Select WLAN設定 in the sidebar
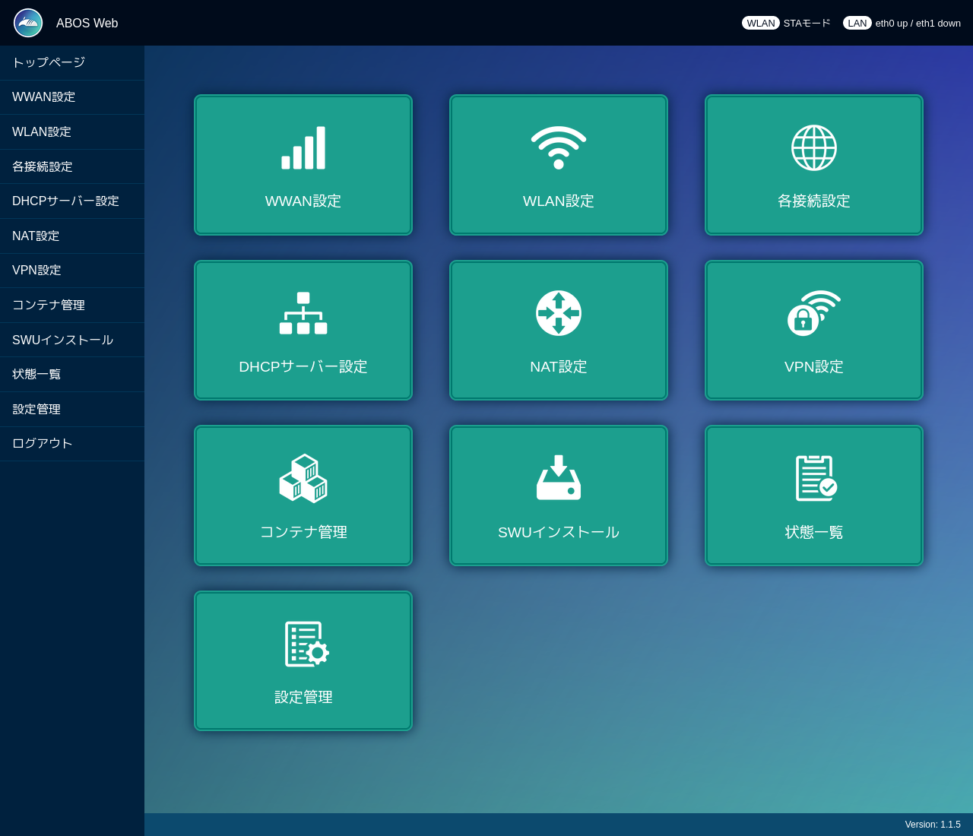Screen dimensions: 973x836 point(72,132)
